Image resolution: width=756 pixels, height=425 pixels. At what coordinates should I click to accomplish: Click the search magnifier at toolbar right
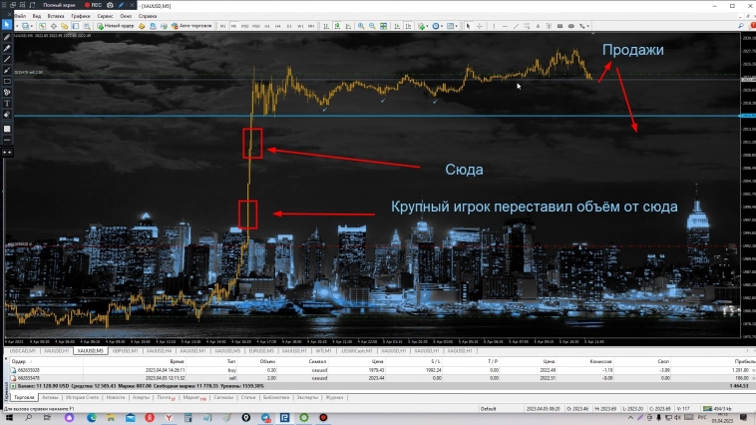tap(741, 26)
